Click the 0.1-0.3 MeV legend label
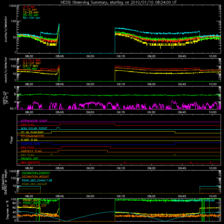Image resolution: width=224 pixels, height=224 pixels. (x=32, y=60)
